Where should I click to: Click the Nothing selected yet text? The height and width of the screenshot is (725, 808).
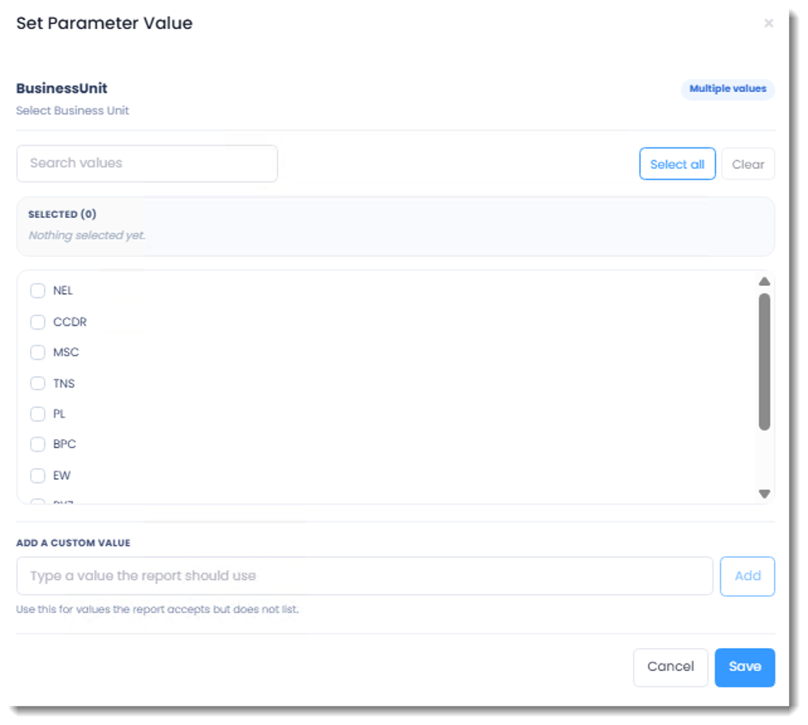pyautogui.click(x=87, y=235)
